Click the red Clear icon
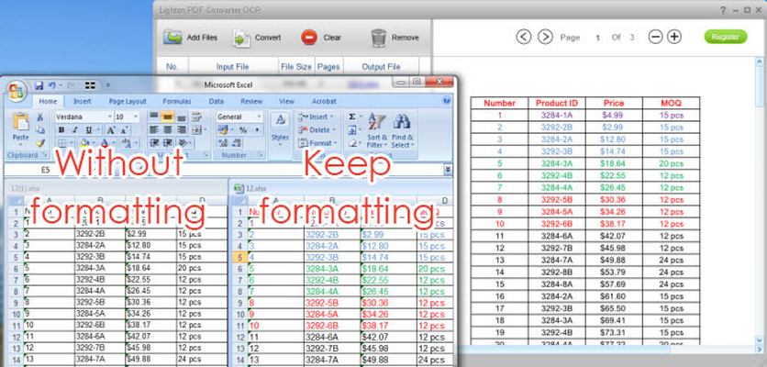The width and height of the screenshot is (767, 367). (x=309, y=38)
